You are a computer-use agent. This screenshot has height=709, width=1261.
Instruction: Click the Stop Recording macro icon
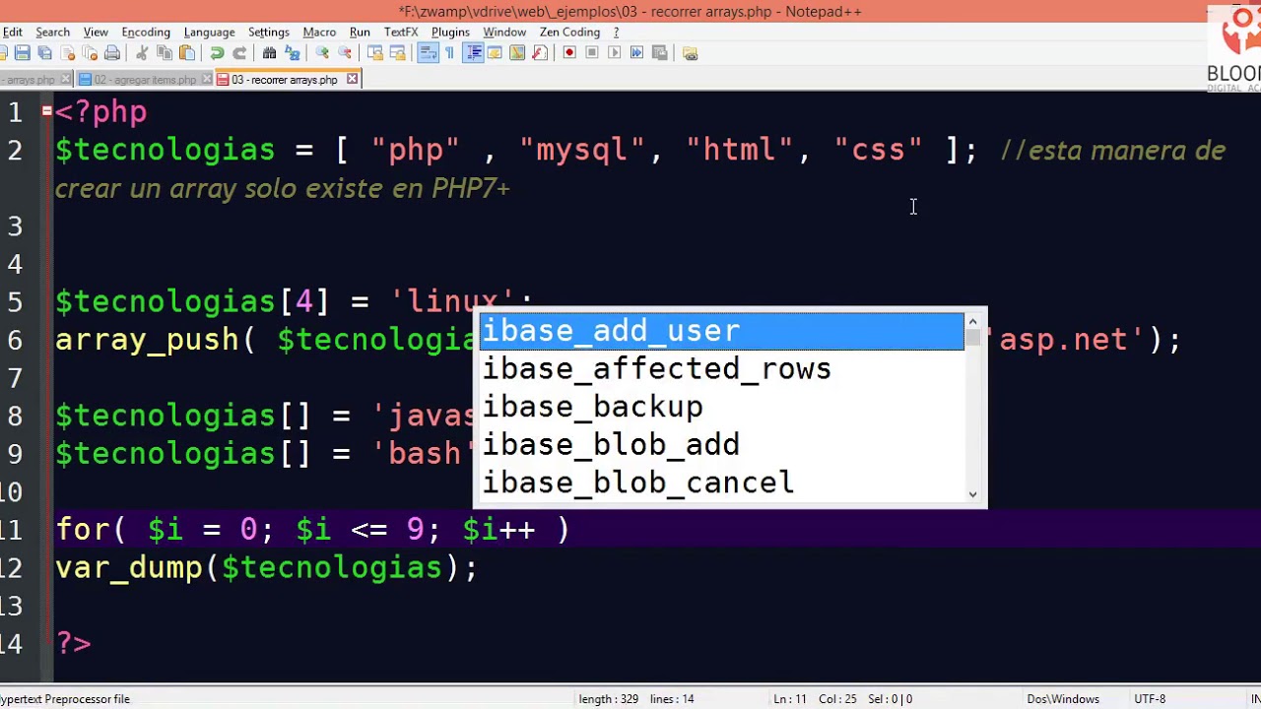coord(592,53)
